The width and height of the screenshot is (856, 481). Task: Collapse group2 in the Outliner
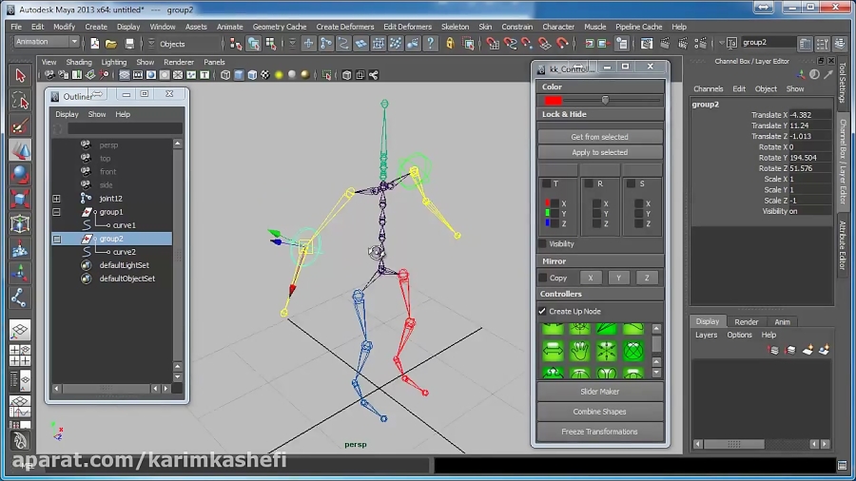click(x=57, y=239)
